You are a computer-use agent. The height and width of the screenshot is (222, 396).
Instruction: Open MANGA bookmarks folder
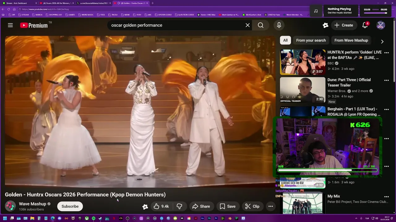tap(37, 14)
